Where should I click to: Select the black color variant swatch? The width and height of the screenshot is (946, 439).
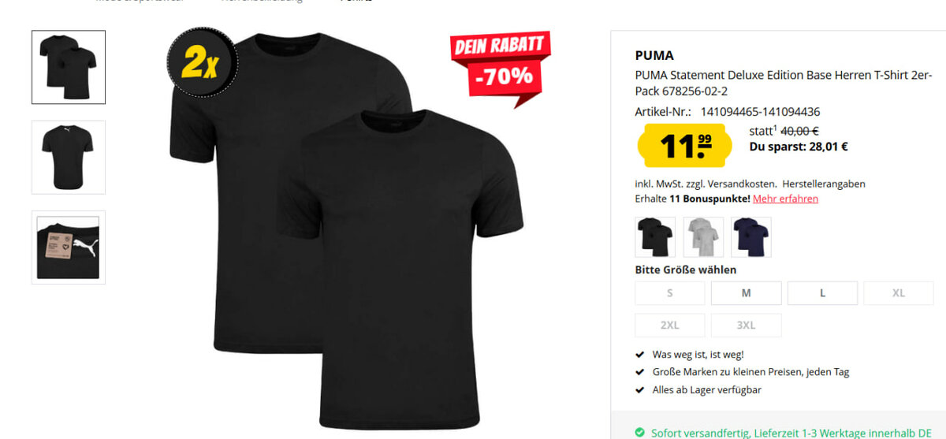click(x=655, y=237)
